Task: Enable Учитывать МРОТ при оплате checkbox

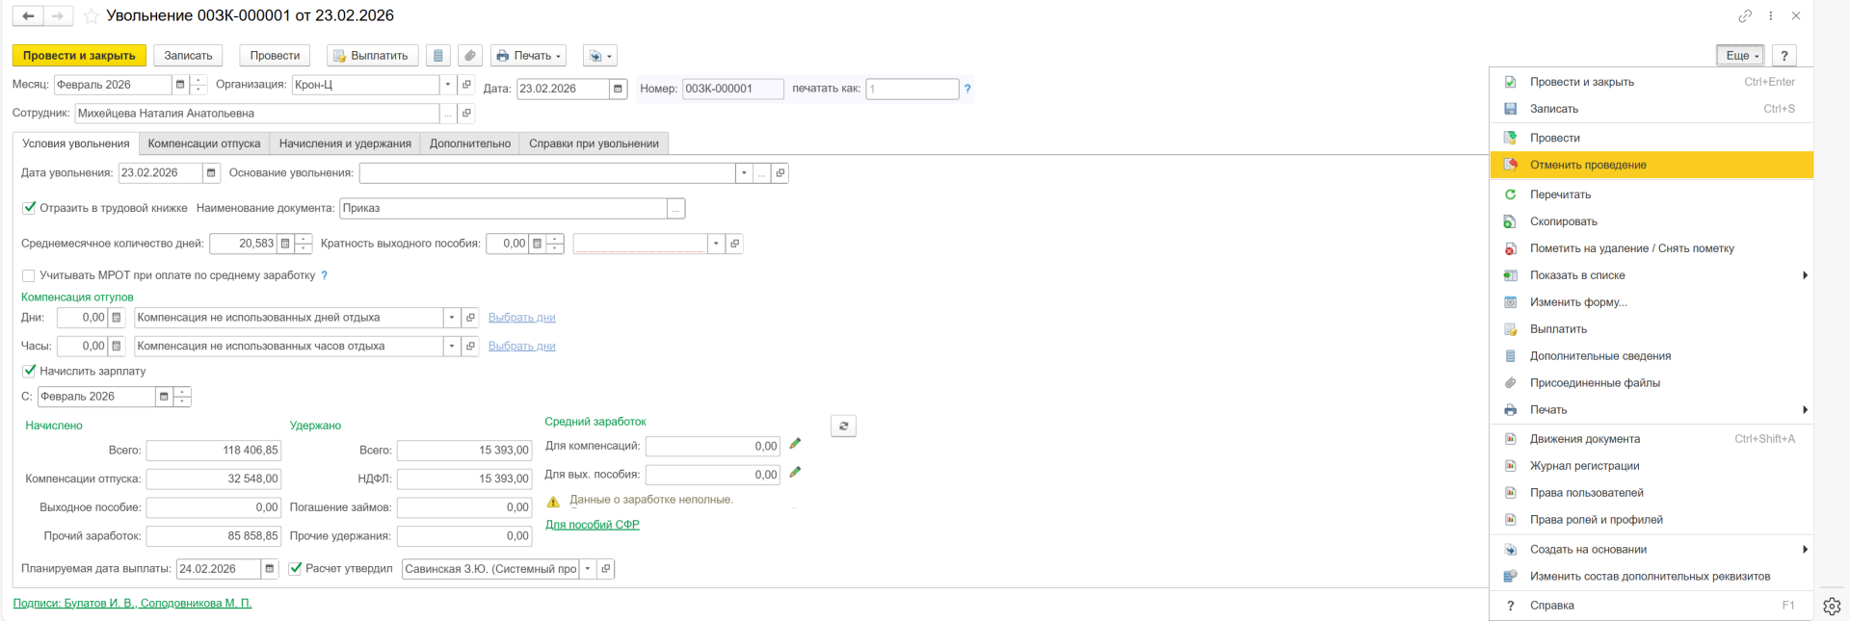Action: coord(29,275)
